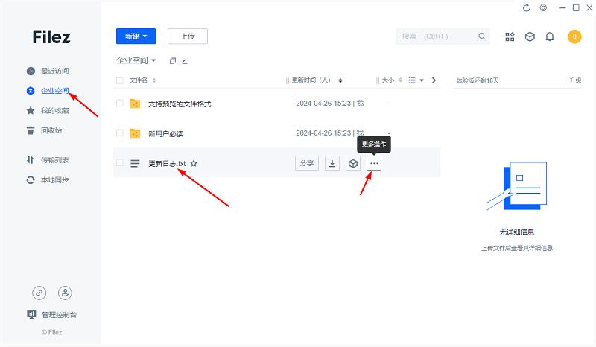Screen dimensions: 596x347
Task: Click the 体验版还剩16天 notice
Action: [478, 80]
